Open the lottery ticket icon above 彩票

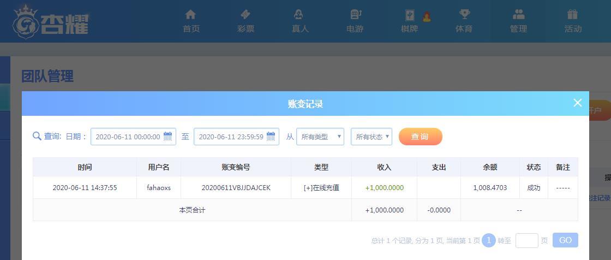[x=245, y=15]
